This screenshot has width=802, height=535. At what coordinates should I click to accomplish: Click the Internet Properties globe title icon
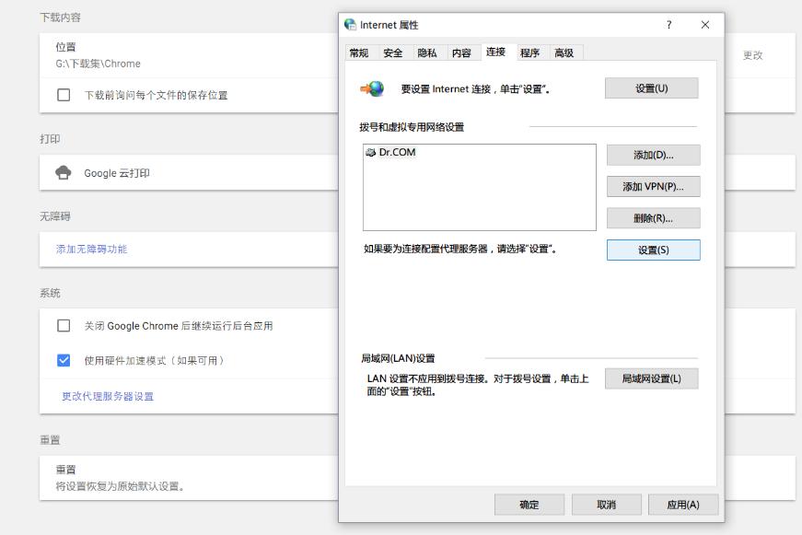coord(351,25)
